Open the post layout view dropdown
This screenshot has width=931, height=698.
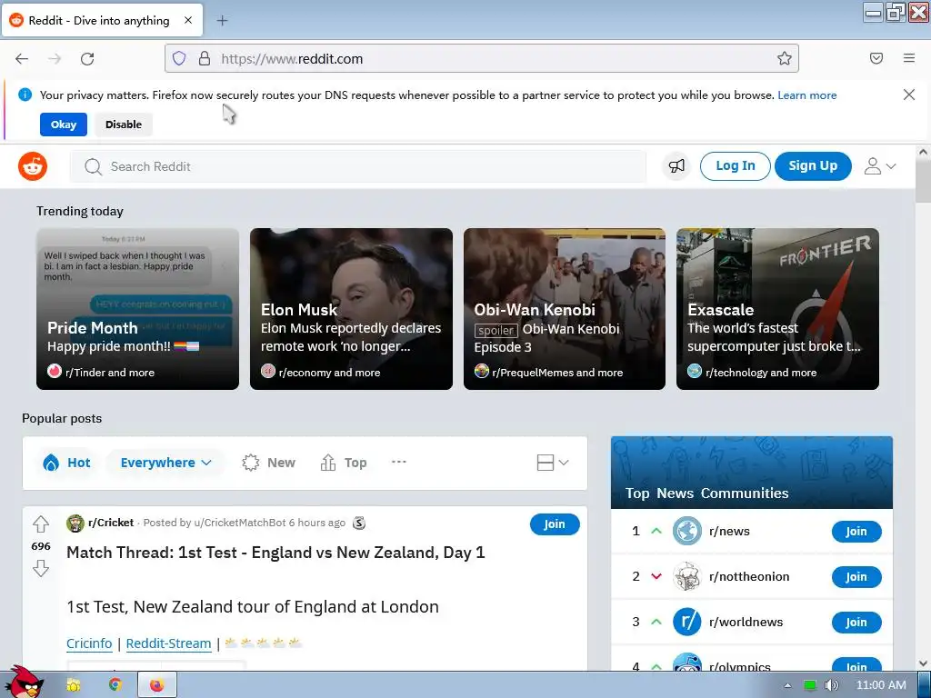552,463
